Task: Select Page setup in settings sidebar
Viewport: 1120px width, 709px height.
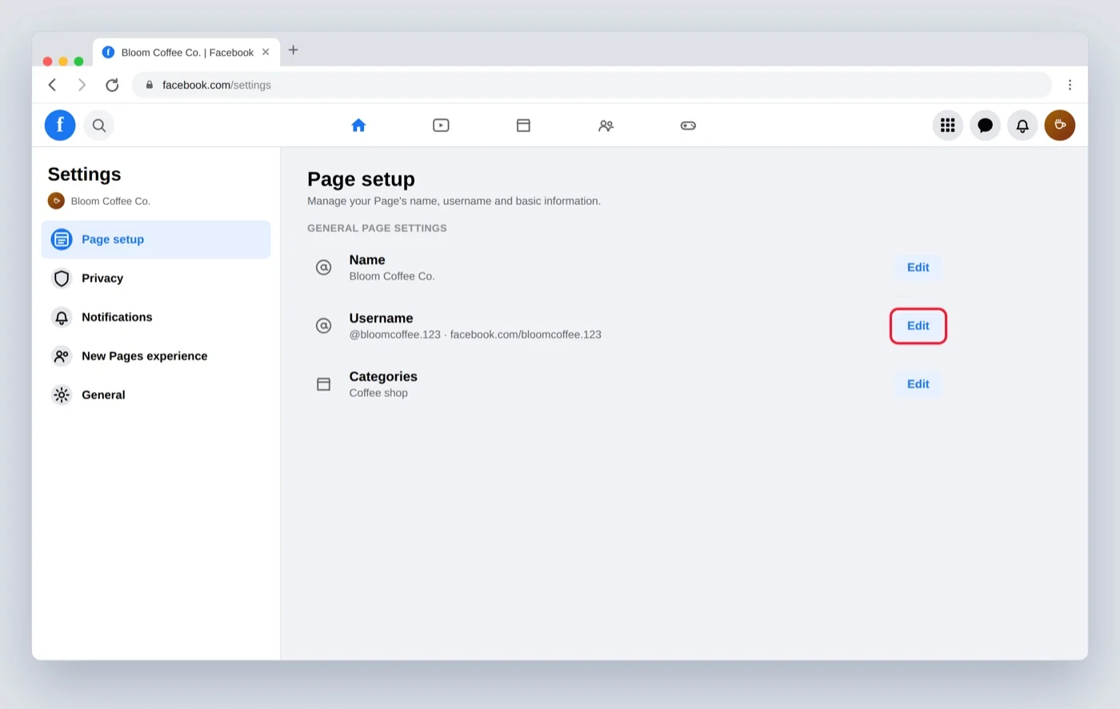Action: click(156, 239)
